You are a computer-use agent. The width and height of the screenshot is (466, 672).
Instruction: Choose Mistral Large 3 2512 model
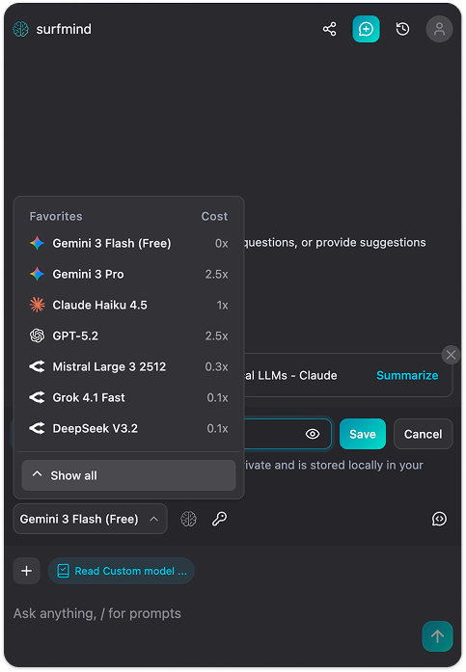tap(128, 366)
